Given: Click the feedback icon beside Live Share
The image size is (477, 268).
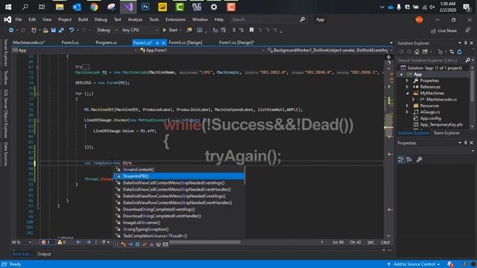Looking at the screenshot, I should (467, 31).
